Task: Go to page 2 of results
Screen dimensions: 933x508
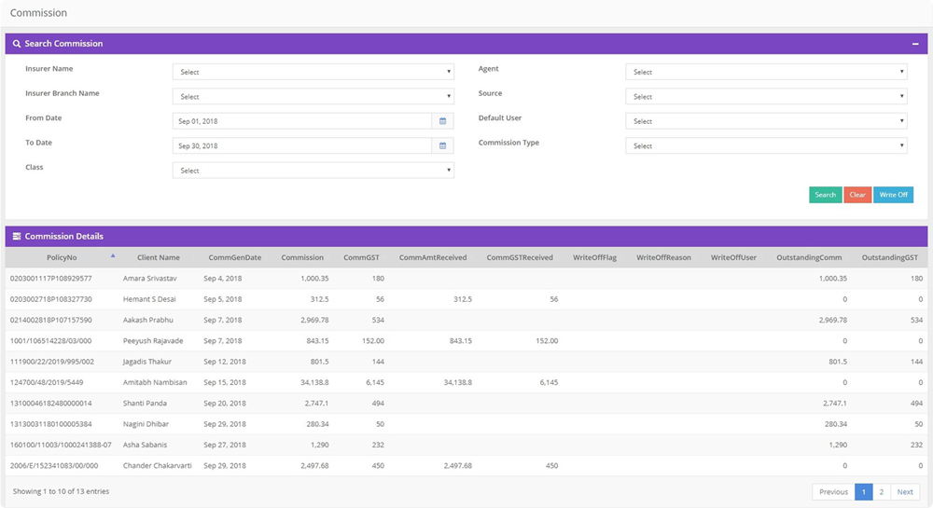Action: point(882,491)
